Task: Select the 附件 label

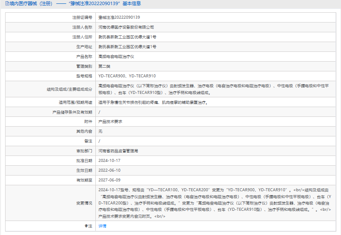Action: point(88,122)
